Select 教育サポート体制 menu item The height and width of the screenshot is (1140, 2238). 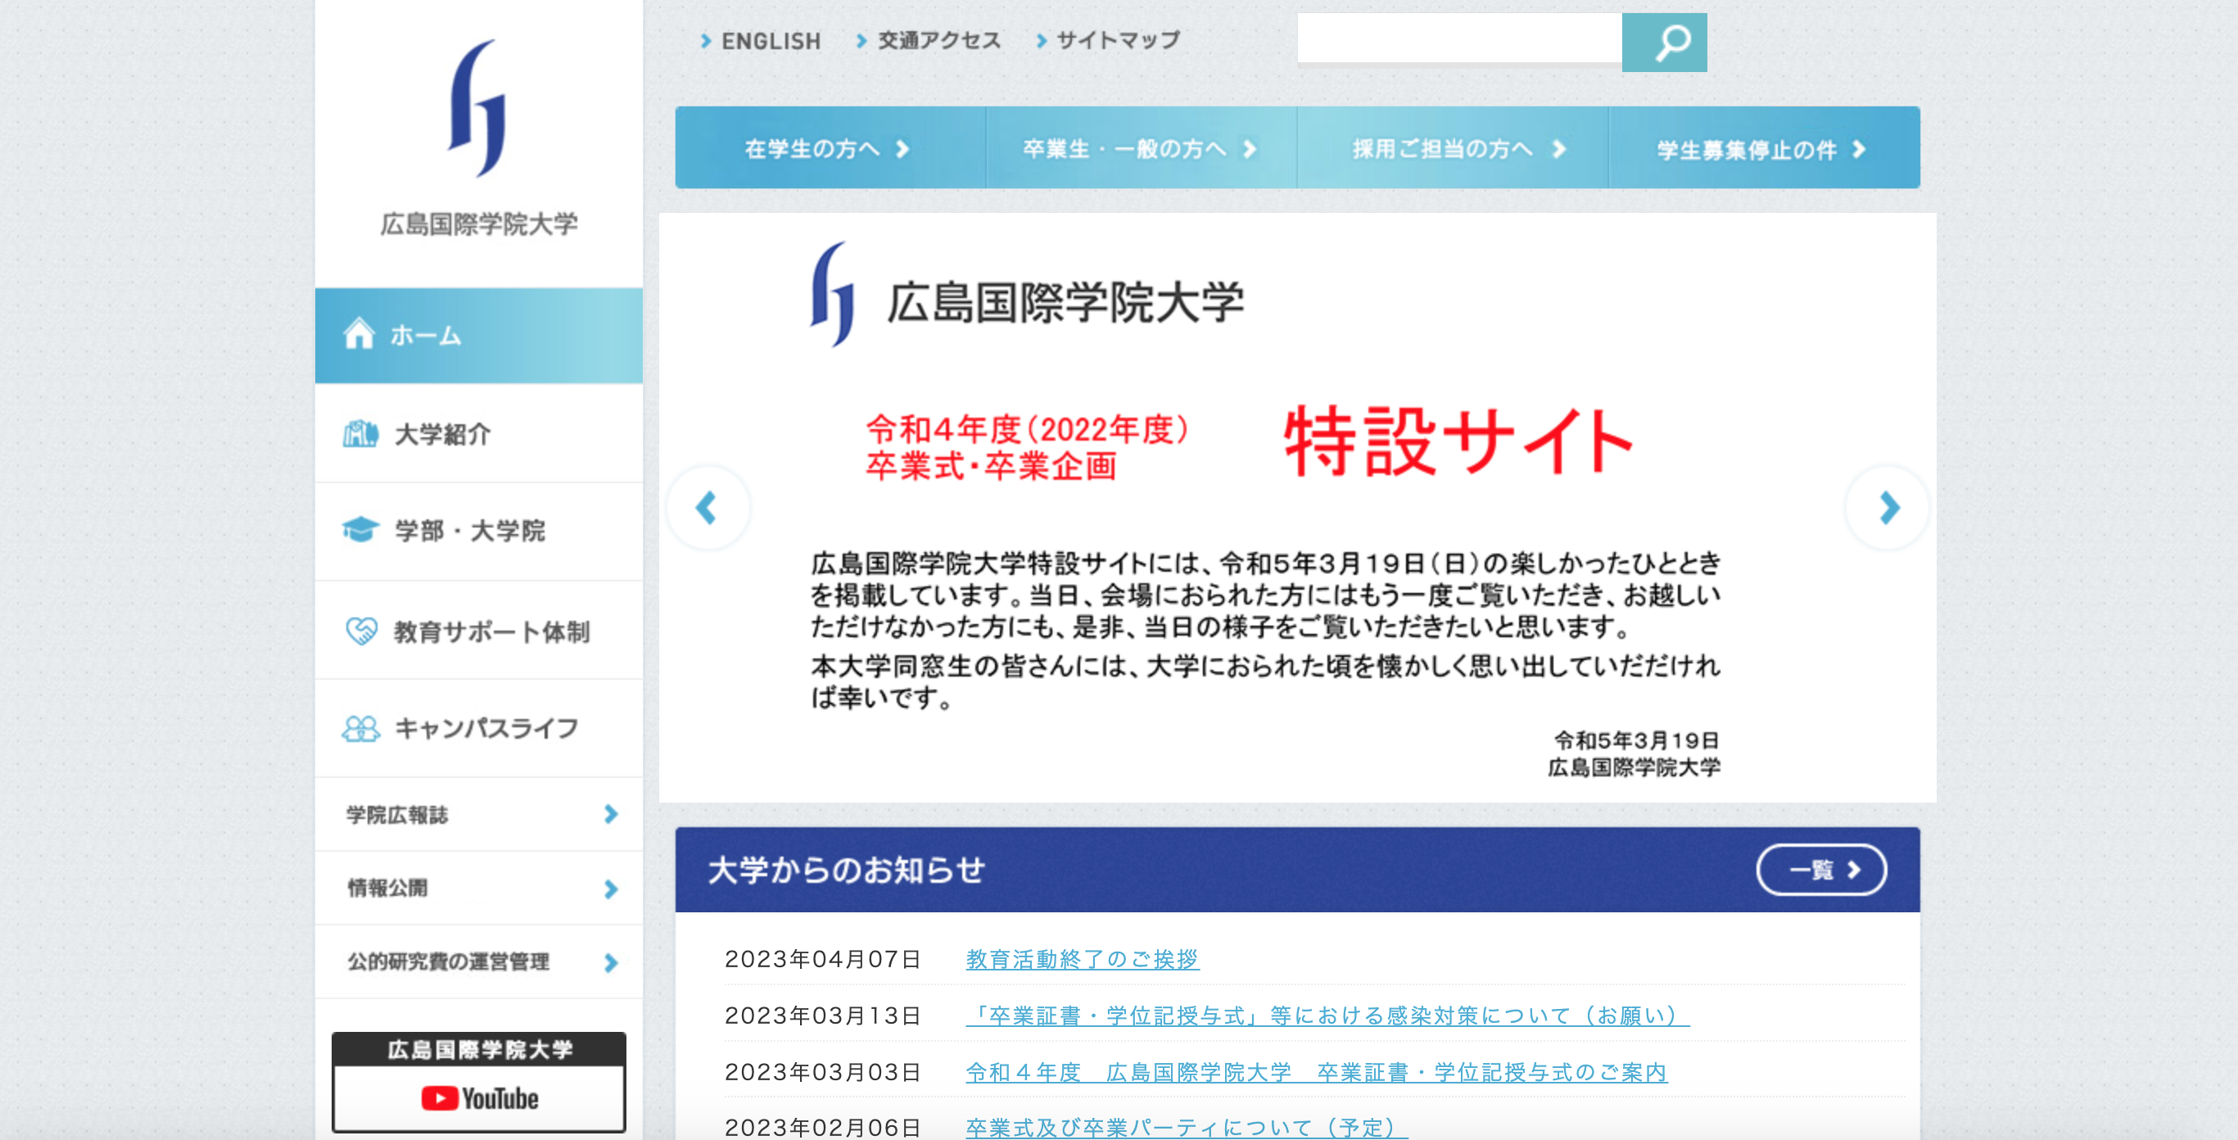pyautogui.click(x=479, y=630)
